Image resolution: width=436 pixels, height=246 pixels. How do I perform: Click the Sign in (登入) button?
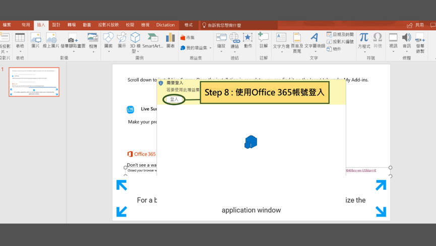tap(174, 99)
